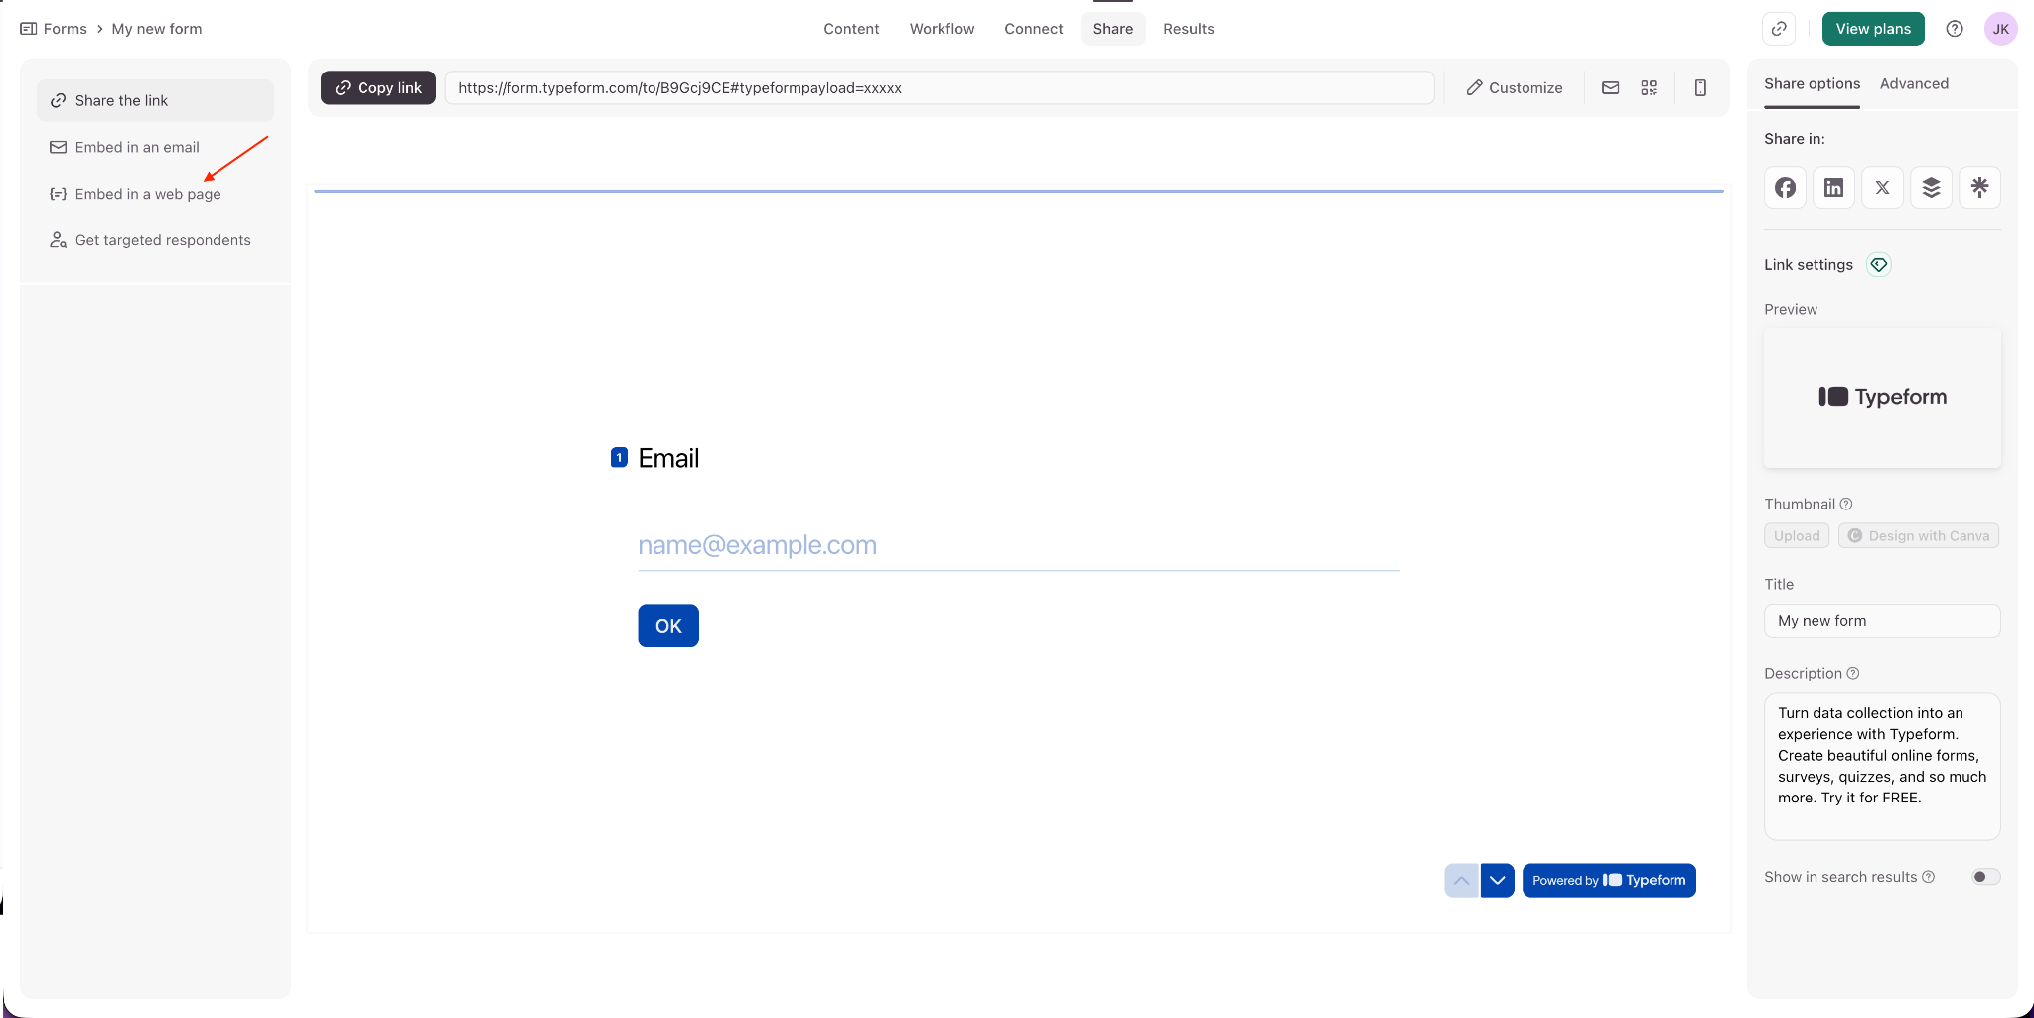Click the Facebook share icon
The image size is (2034, 1018).
pos(1785,188)
